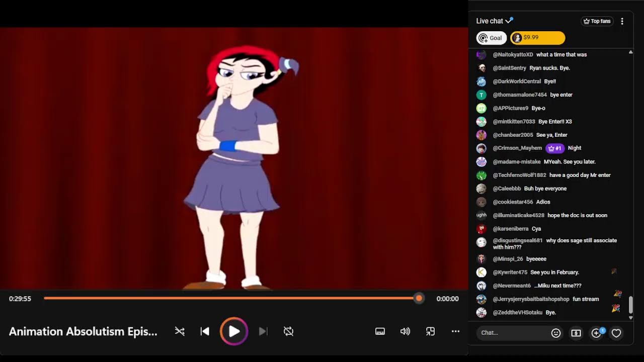The image size is (644, 362).
Task: Mute audio with the speaker icon
Action: [405, 331]
